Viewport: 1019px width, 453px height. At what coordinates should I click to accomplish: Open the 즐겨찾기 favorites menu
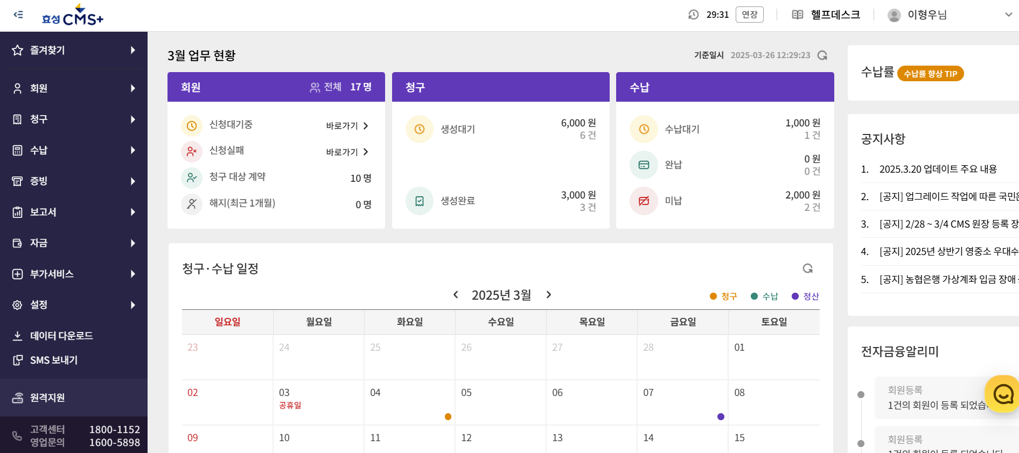coord(74,50)
